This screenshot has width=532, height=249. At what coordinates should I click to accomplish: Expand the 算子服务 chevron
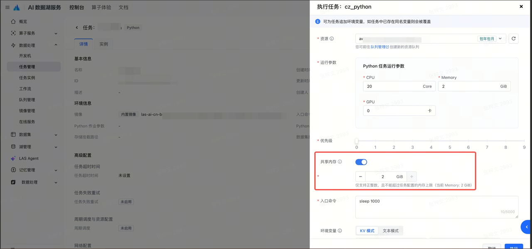[56, 33]
